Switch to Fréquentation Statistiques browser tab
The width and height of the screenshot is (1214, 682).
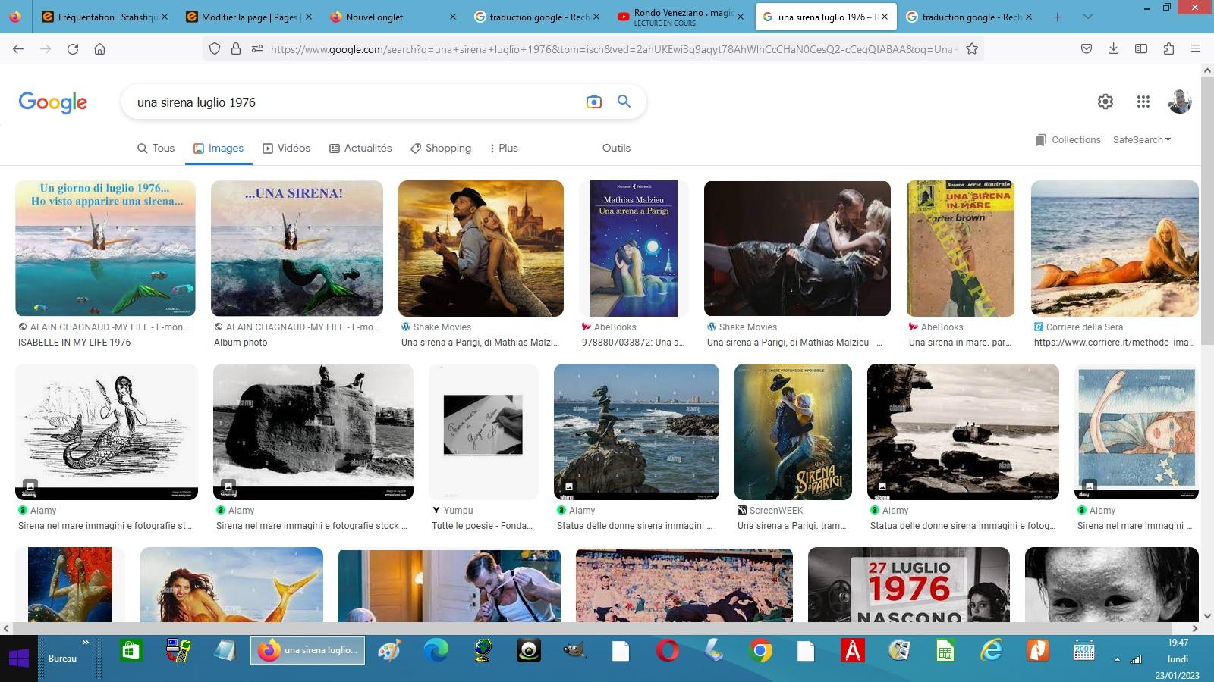click(x=105, y=17)
